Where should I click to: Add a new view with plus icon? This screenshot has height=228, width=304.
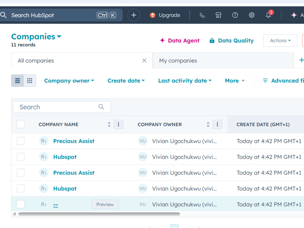point(301,60)
